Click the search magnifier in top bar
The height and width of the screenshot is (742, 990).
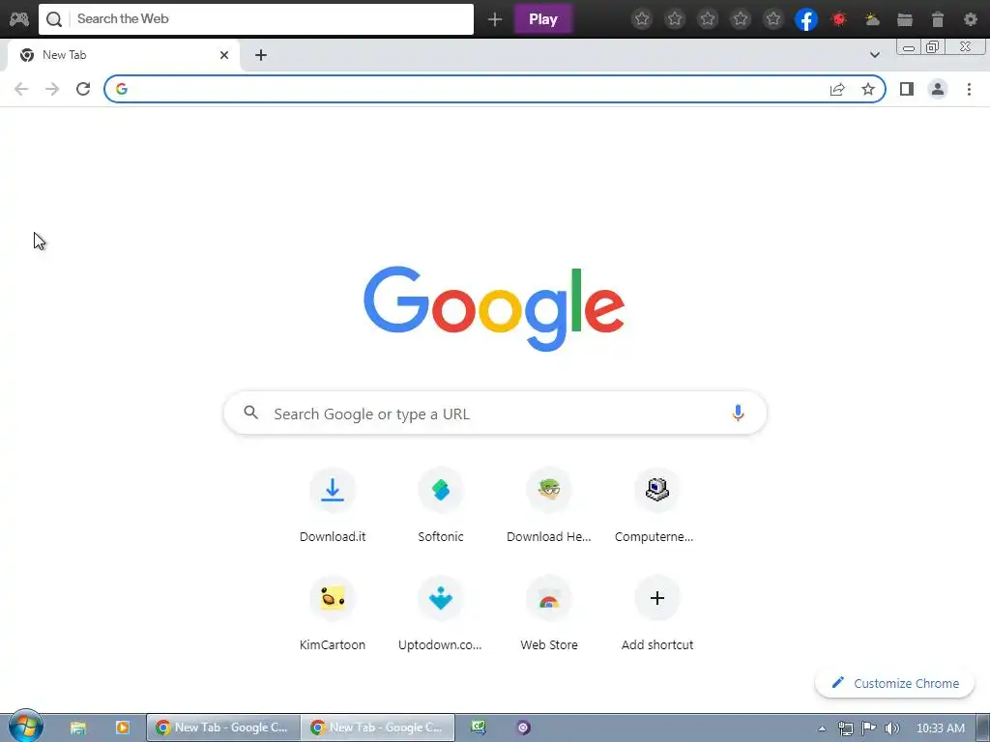(x=54, y=19)
